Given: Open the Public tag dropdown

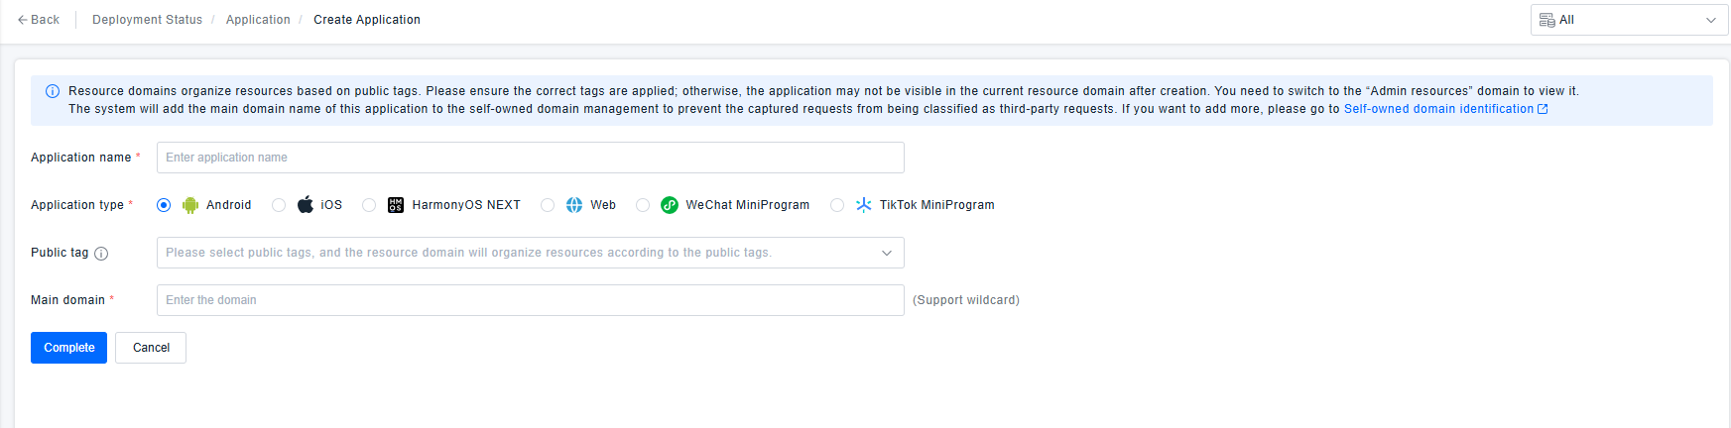Looking at the screenshot, I should coord(530,253).
